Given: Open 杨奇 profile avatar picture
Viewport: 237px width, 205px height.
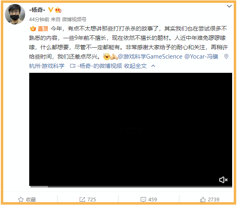Looking at the screenshot, I should pyautogui.click(x=15, y=14).
